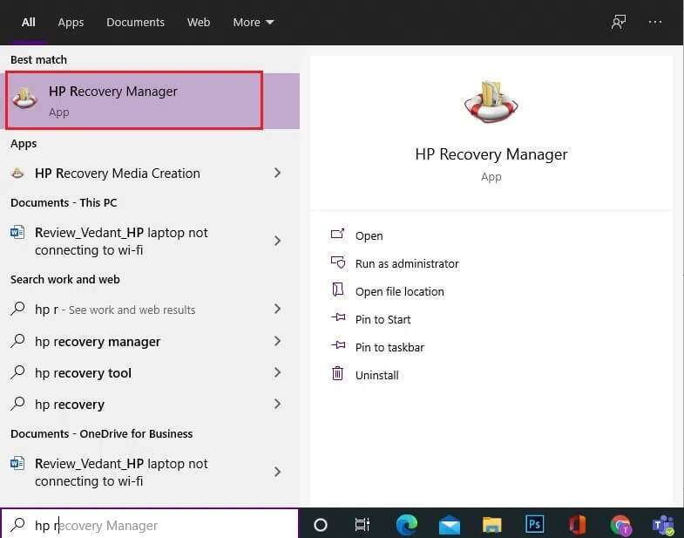The image size is (684, 538).
Task: Open the More filter dropdown
Action: coord(253,23)
